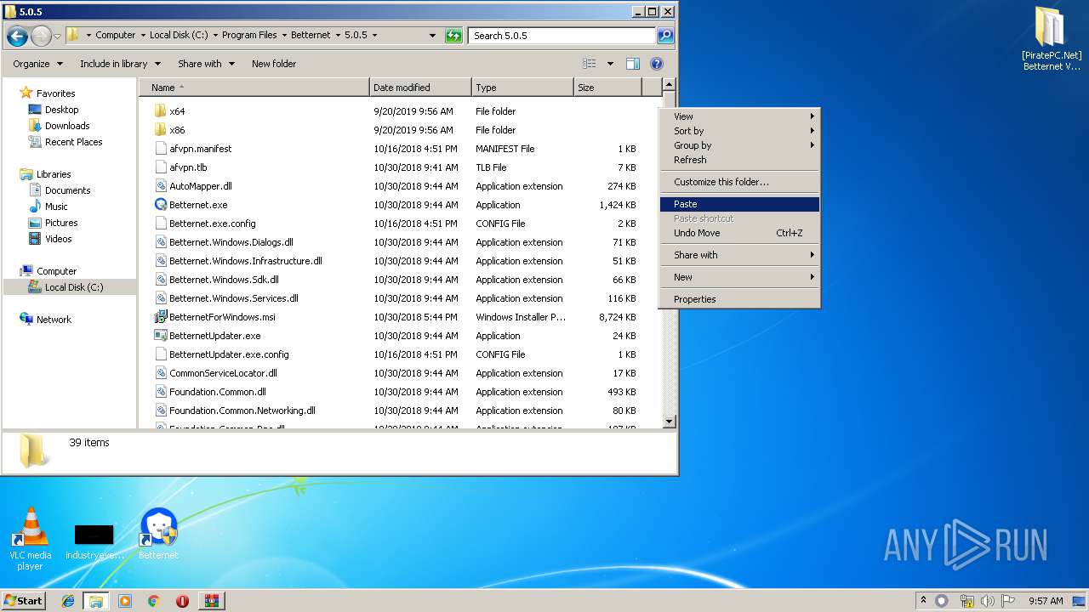Click the search magnifier icon
The image size is (1089, 612).
665,36
